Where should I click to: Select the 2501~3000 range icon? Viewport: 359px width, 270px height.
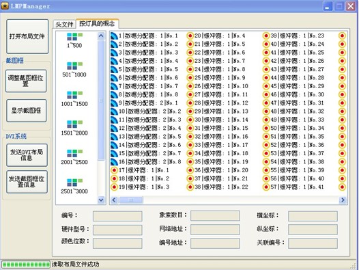pos(74,183)
